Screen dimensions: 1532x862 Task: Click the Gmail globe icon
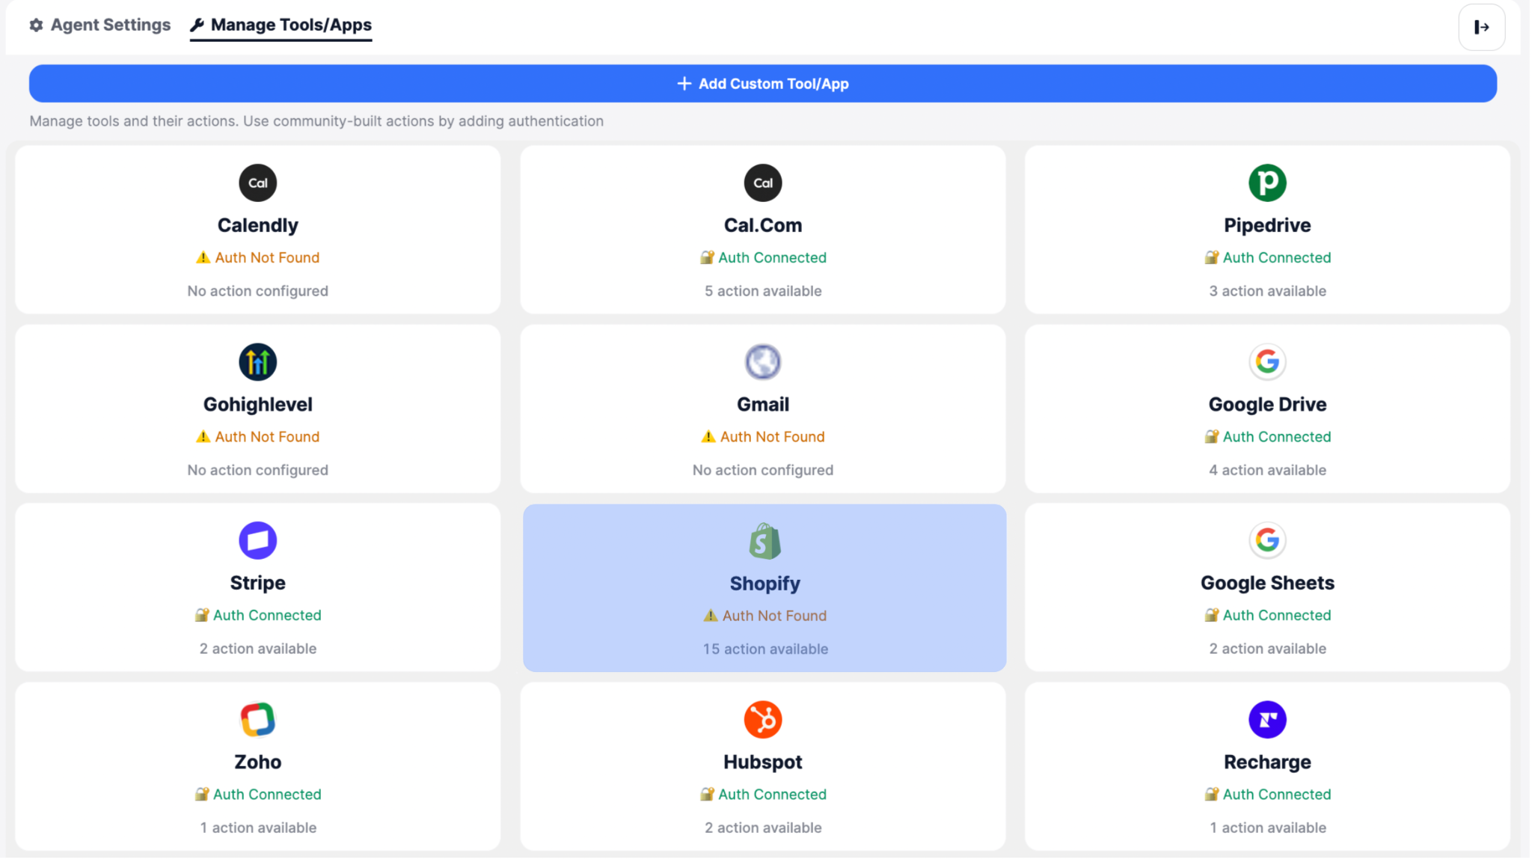tap(762, 362)
